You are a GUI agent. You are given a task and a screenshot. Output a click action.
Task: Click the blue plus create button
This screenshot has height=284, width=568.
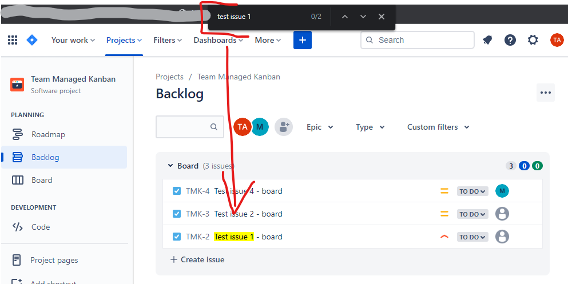tap(303, 40)
